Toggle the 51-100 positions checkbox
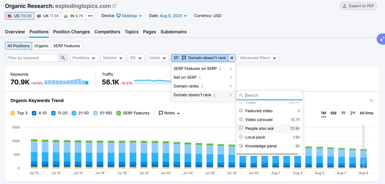 (x=96, y=113)
